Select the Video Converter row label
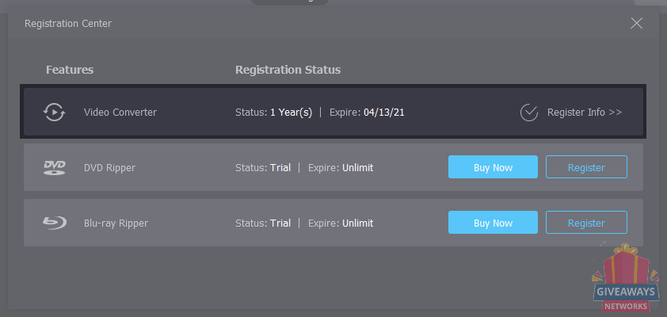Viewport: 667px width, 317px height. (x=120, y=113)
